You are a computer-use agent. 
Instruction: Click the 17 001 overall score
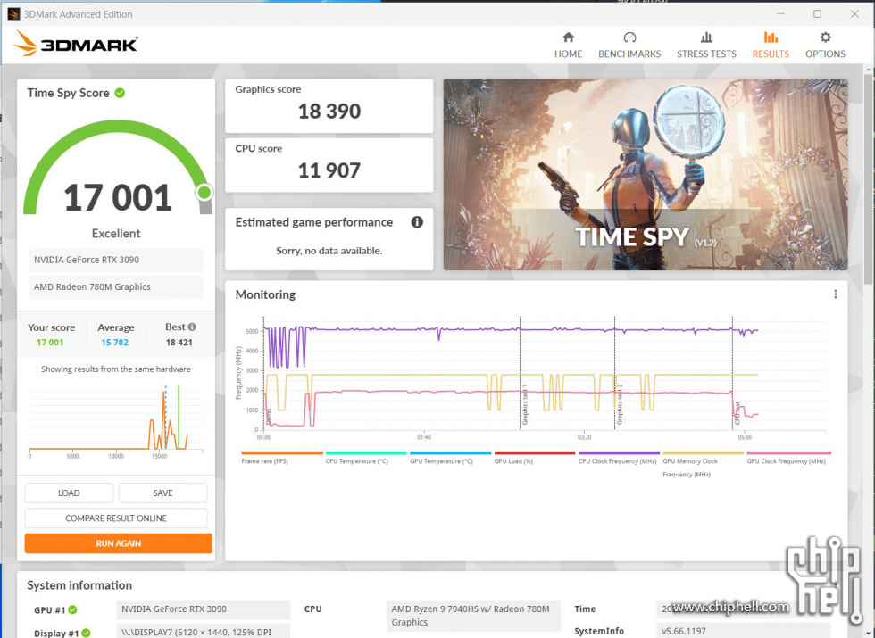(x=118, y=197)
